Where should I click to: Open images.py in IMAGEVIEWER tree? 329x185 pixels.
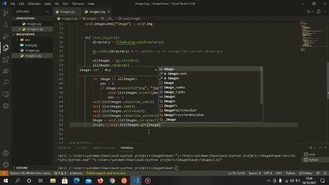(32, 50)
